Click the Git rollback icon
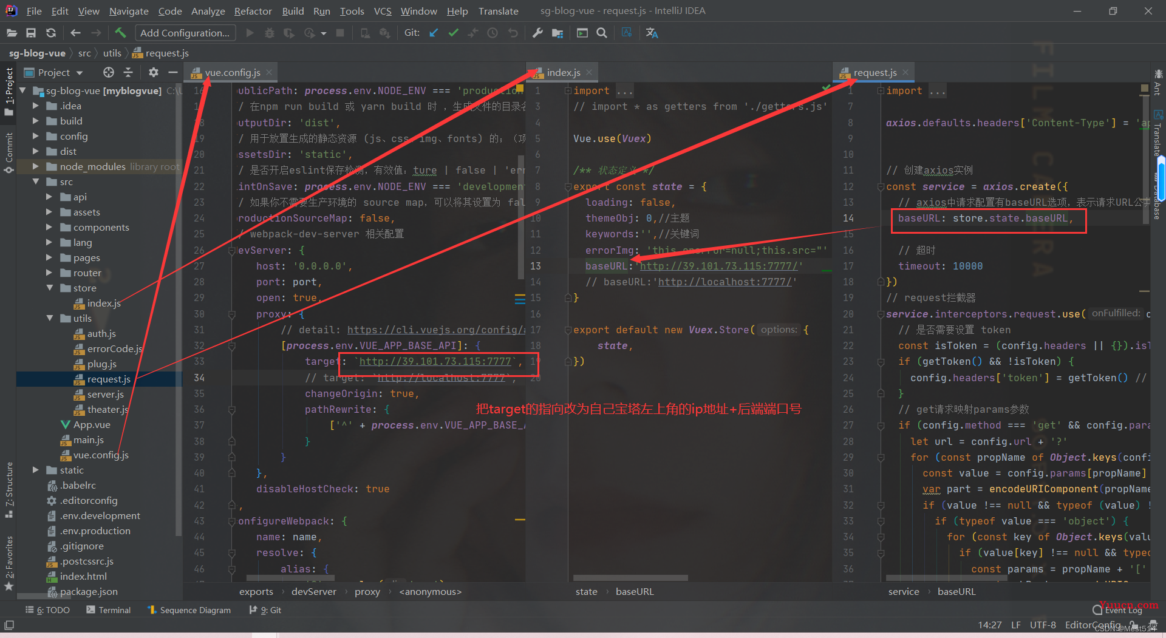 pos(513,33)
